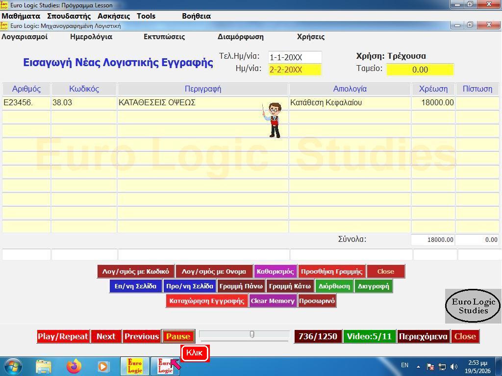This screenshot has height=376, width=502.
Task: Select debit amount 18000.00 in first row
Action: (x=433, y=103)
